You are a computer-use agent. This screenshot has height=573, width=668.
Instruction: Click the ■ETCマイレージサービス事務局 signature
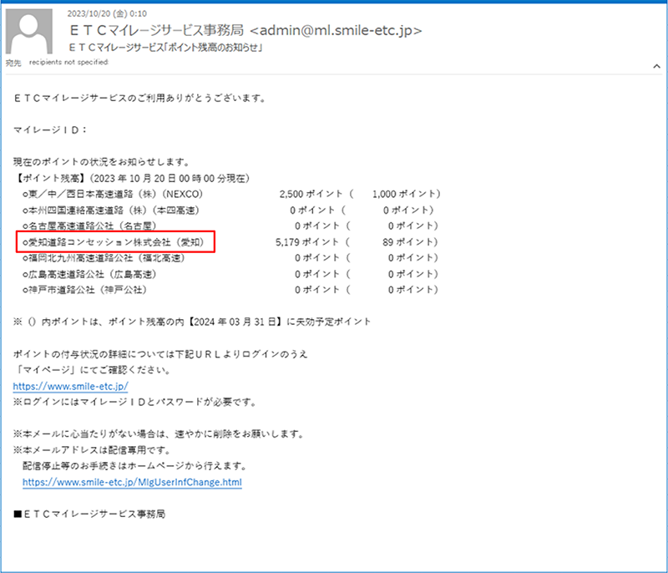(89, 515)
